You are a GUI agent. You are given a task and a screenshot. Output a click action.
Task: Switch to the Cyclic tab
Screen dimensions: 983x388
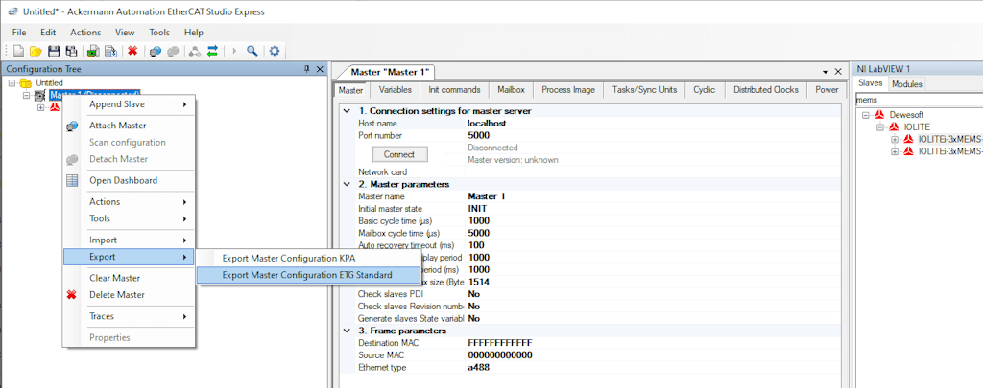click(x=705, y=90)
